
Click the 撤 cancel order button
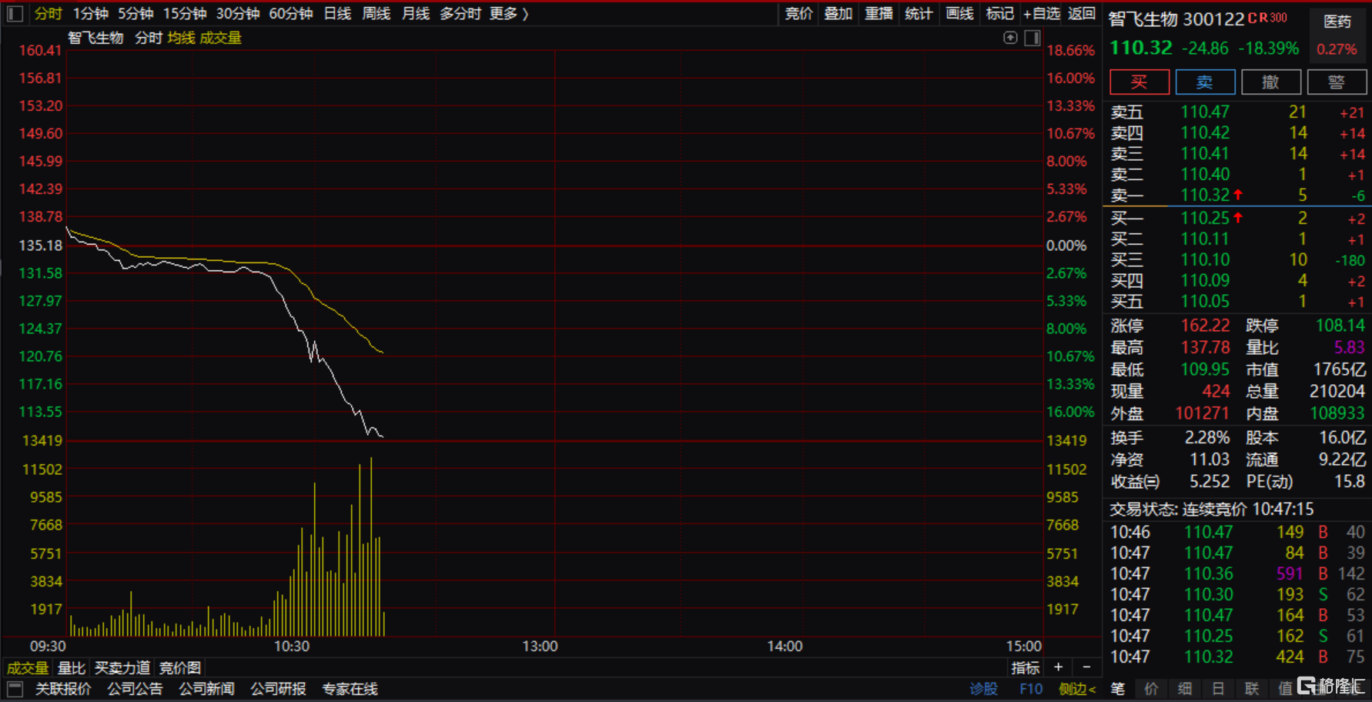(1271, 82)
